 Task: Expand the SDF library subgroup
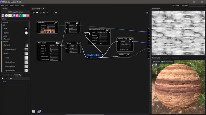pyautogui.click(x=4, y=36)
